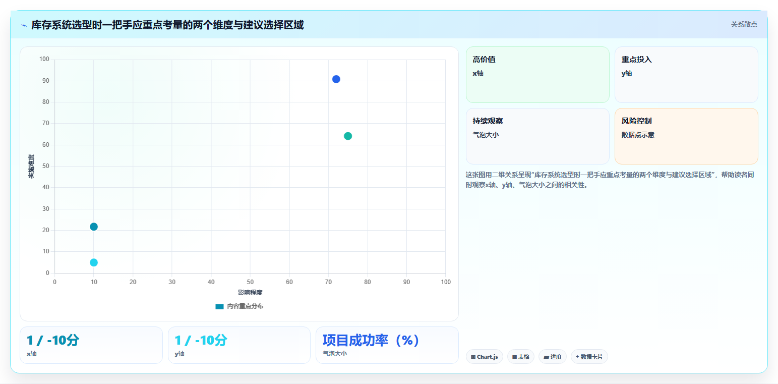The width and height of the screenshot is (778, 384).
Task: Click the y轴 stat card value
Action: (201, 341)
